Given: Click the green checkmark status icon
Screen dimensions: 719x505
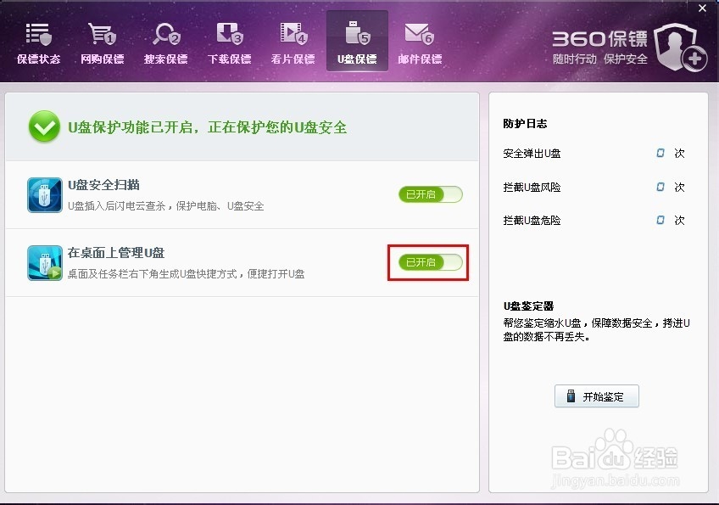Looking at the screenshot, I should point(44,126).
